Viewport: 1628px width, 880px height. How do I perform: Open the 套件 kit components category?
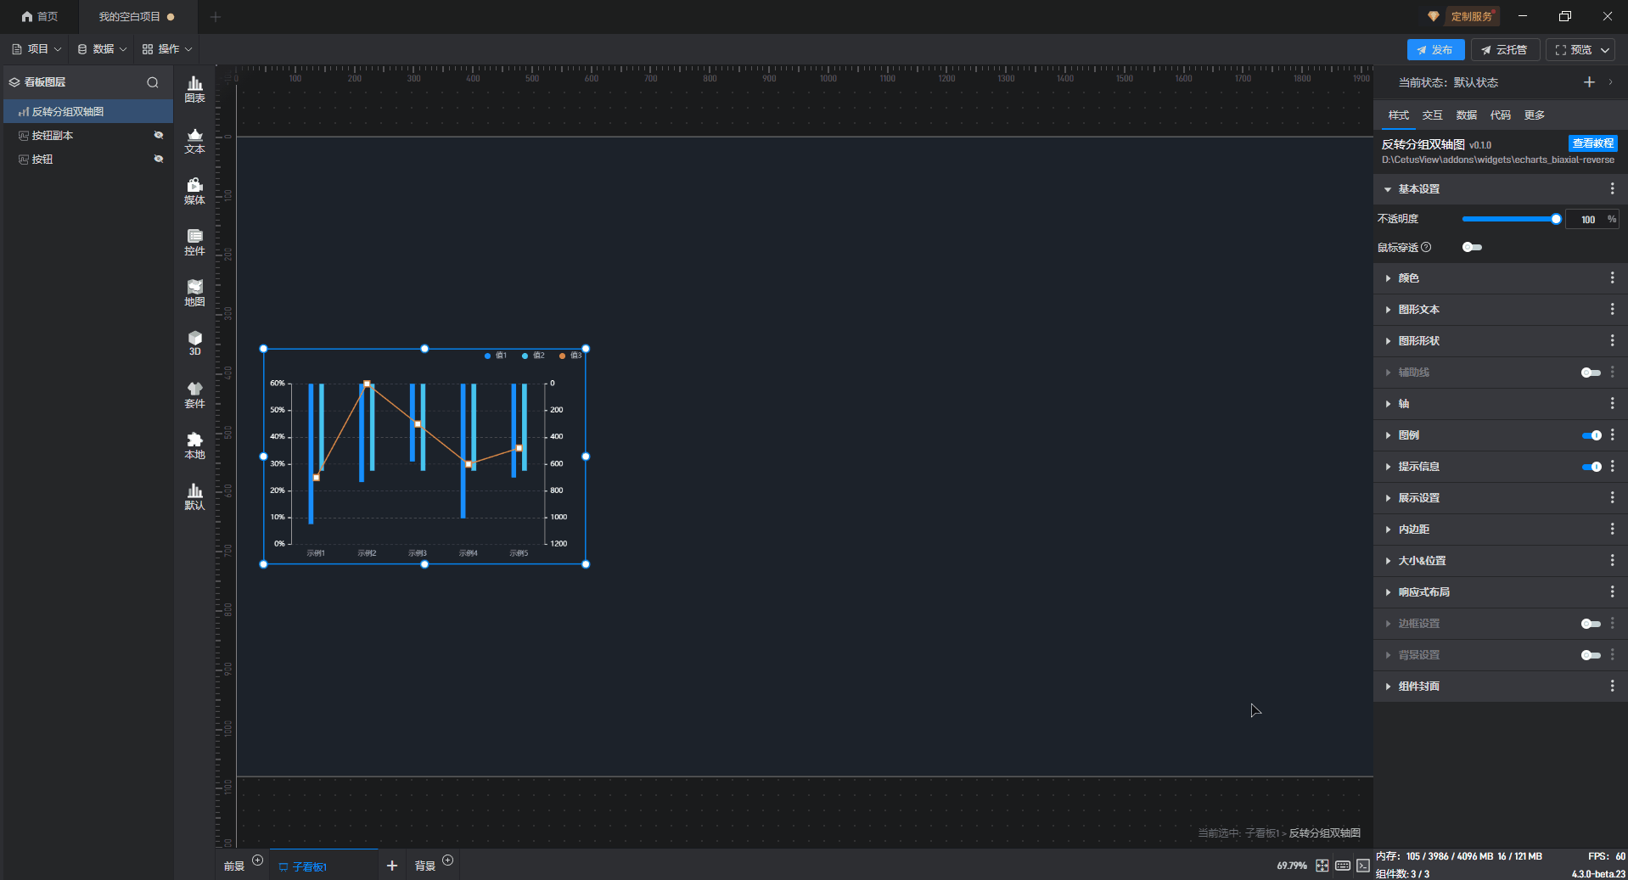(x=194, y=395)
